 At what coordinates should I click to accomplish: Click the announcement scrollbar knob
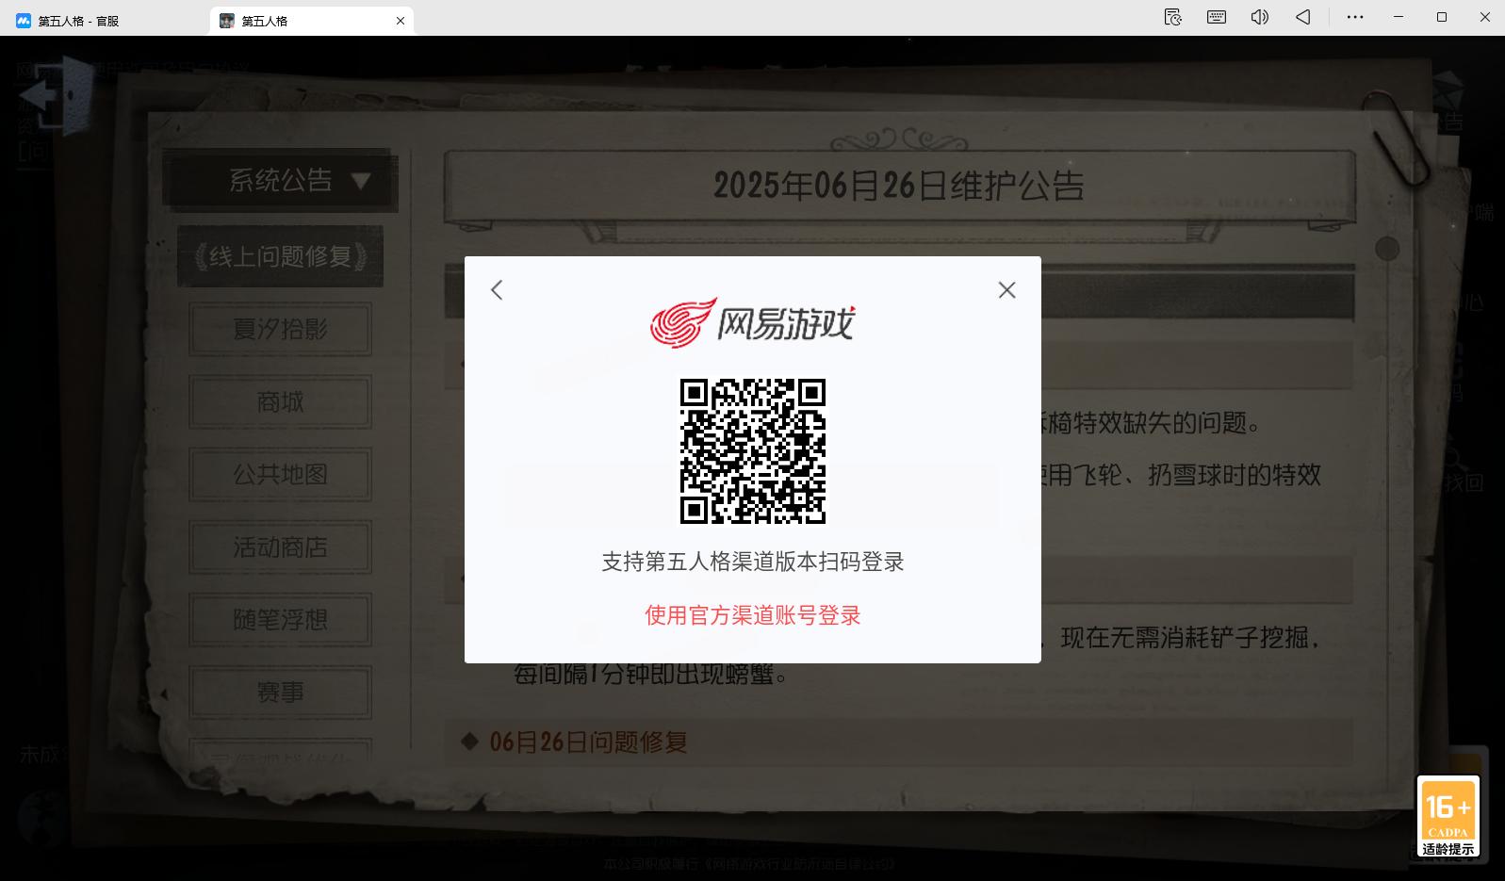pyautogui.click(x=1386, y=249)
